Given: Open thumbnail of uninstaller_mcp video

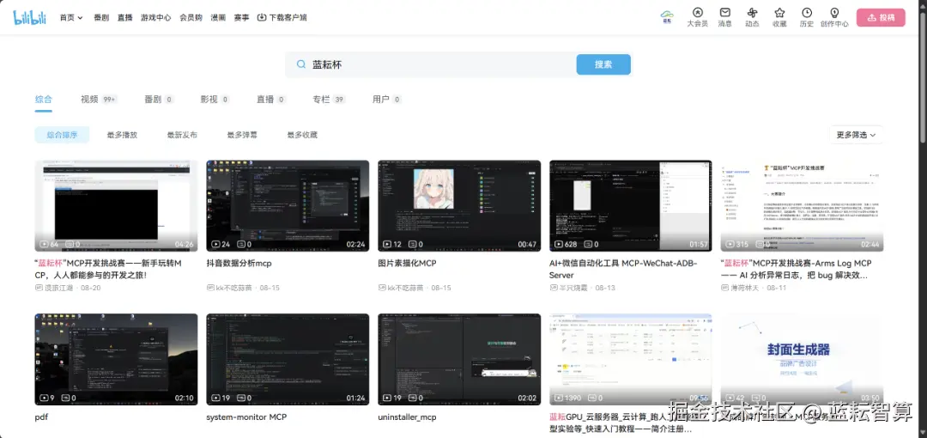Looking at the screenshot, I should tap(458, 359).
